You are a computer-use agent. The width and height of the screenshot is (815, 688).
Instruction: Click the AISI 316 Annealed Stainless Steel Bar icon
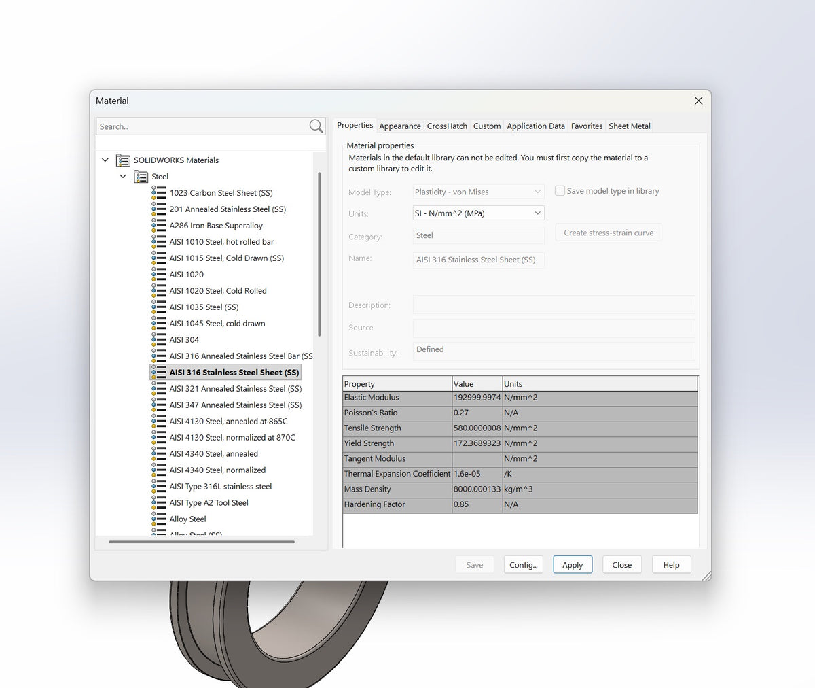(x=159, y=356)
